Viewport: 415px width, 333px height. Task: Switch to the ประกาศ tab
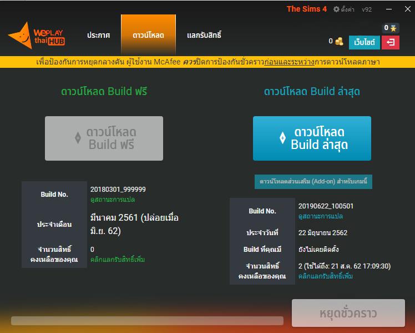point(98,35)
